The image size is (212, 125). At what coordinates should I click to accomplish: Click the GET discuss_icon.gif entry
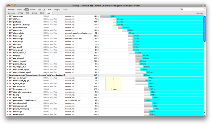tap(18, 106)
